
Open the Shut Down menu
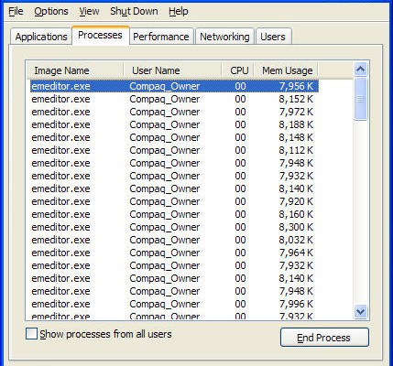(x=134, y=11)
